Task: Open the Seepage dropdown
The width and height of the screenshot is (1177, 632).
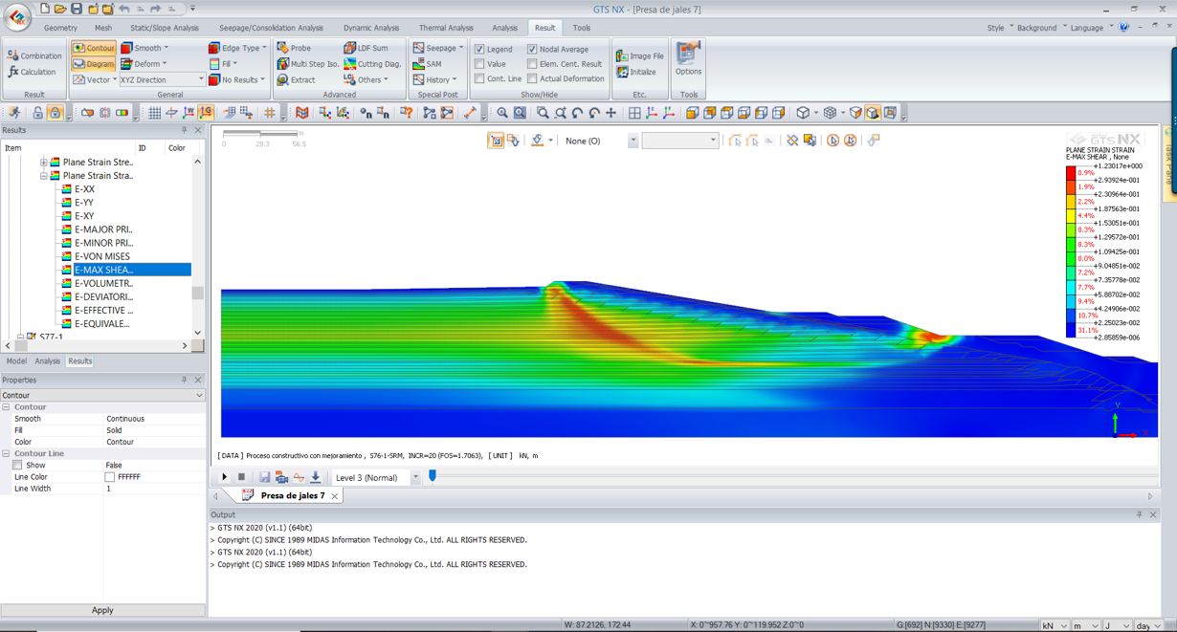Action: 438,48
